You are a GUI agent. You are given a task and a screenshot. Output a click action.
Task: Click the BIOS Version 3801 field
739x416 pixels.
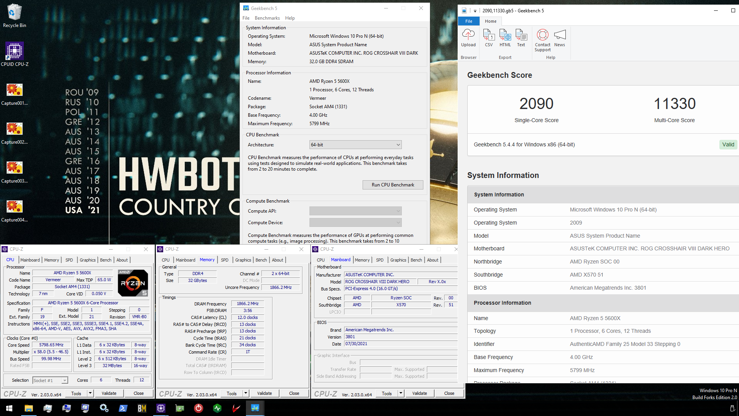click(401, 337)
